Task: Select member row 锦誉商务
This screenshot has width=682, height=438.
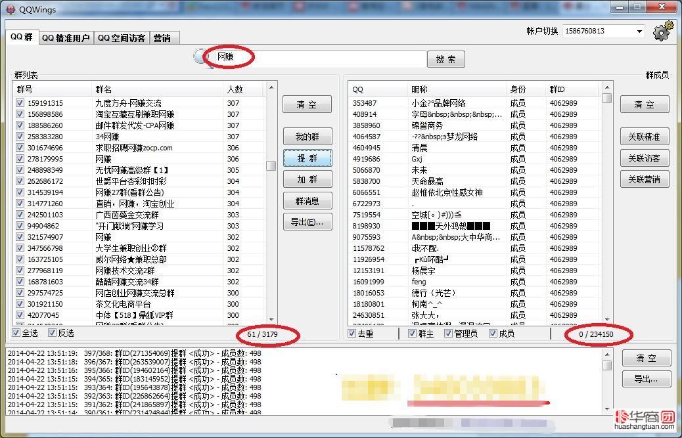Action: pos(474,125)
